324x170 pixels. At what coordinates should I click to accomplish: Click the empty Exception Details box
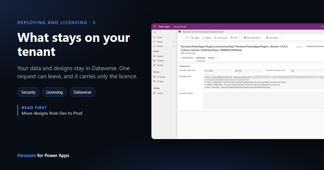tap(264, 100)
